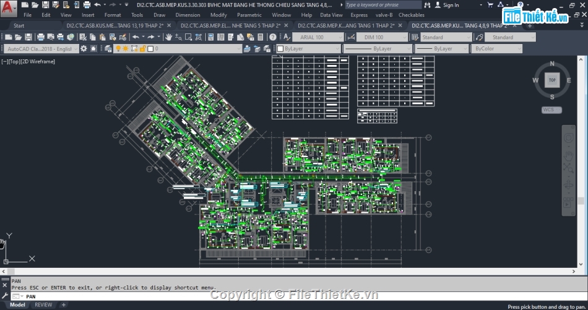The image size is (588, 310).
Task: Open Dimension Style icon beside DIM 100
Action: 351,37
